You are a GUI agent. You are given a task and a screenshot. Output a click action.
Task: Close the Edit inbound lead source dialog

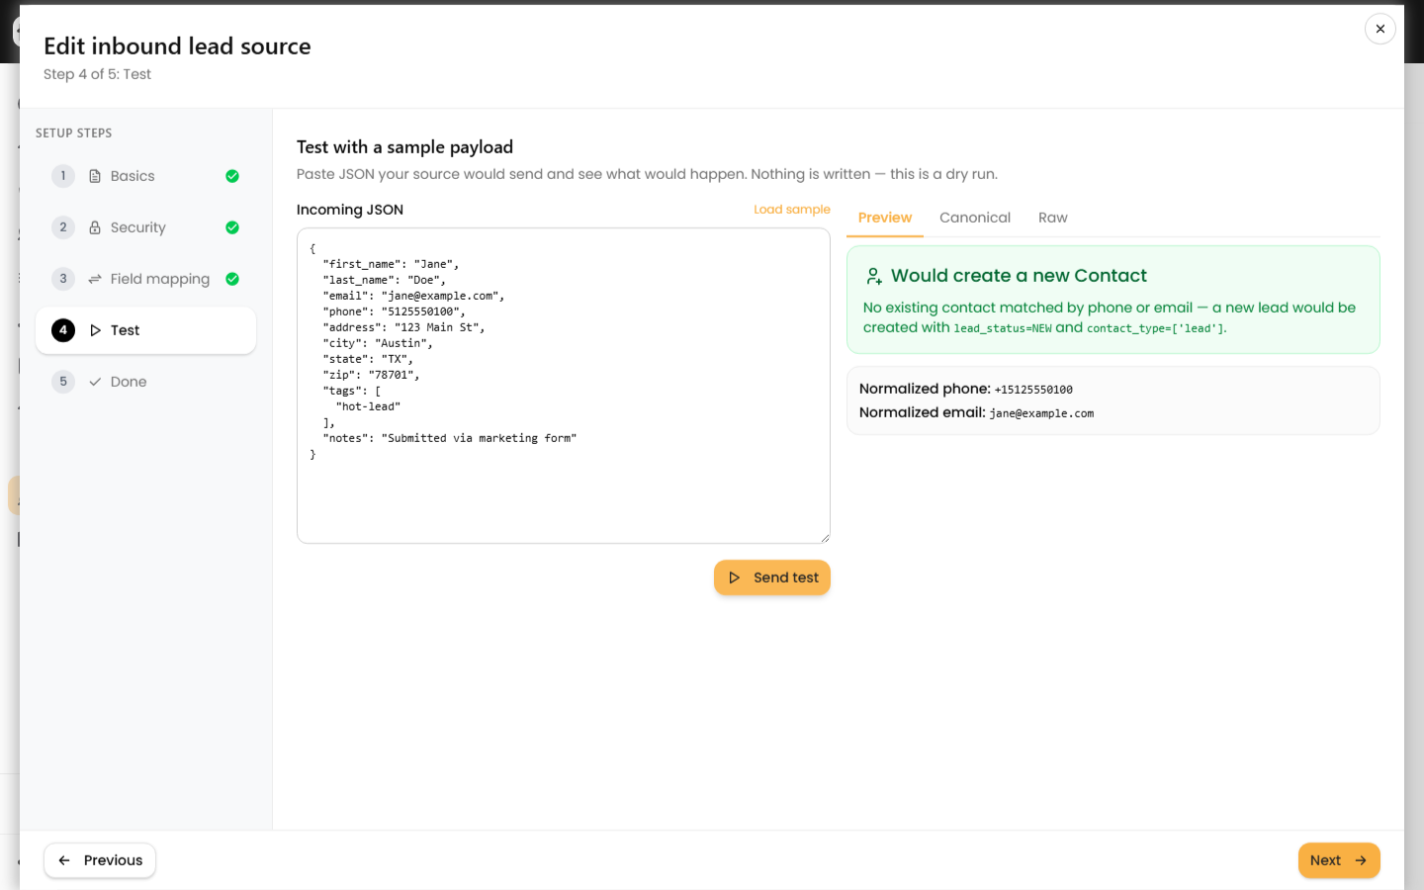pos(1379,29)
